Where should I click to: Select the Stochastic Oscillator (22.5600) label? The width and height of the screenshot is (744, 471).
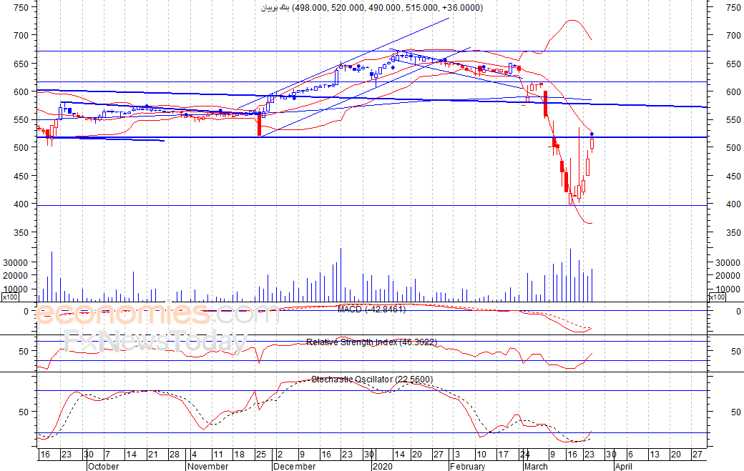pyautogui.click(x=372, y=380)
